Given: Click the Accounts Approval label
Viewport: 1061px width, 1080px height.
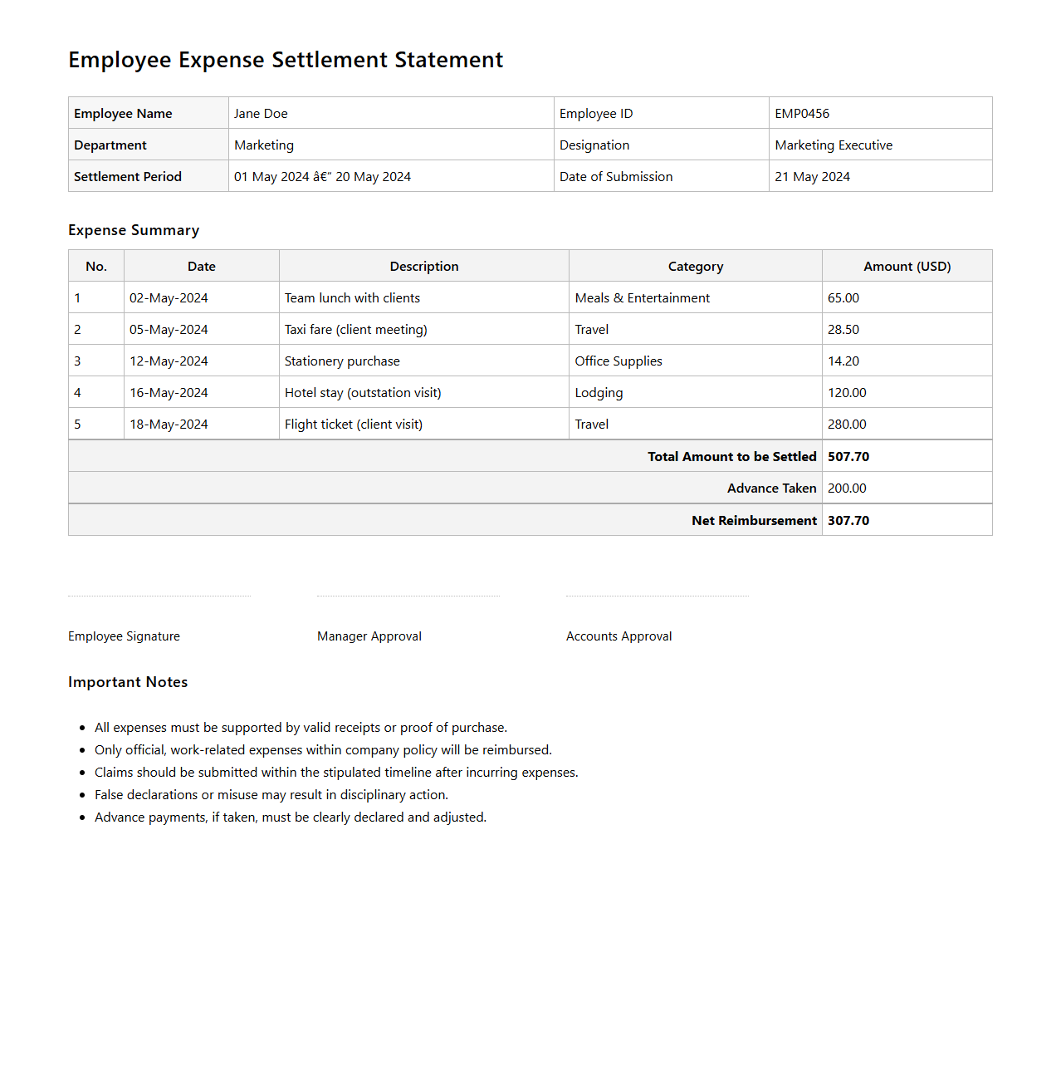Looking at the screenshot, I should 619,636.
